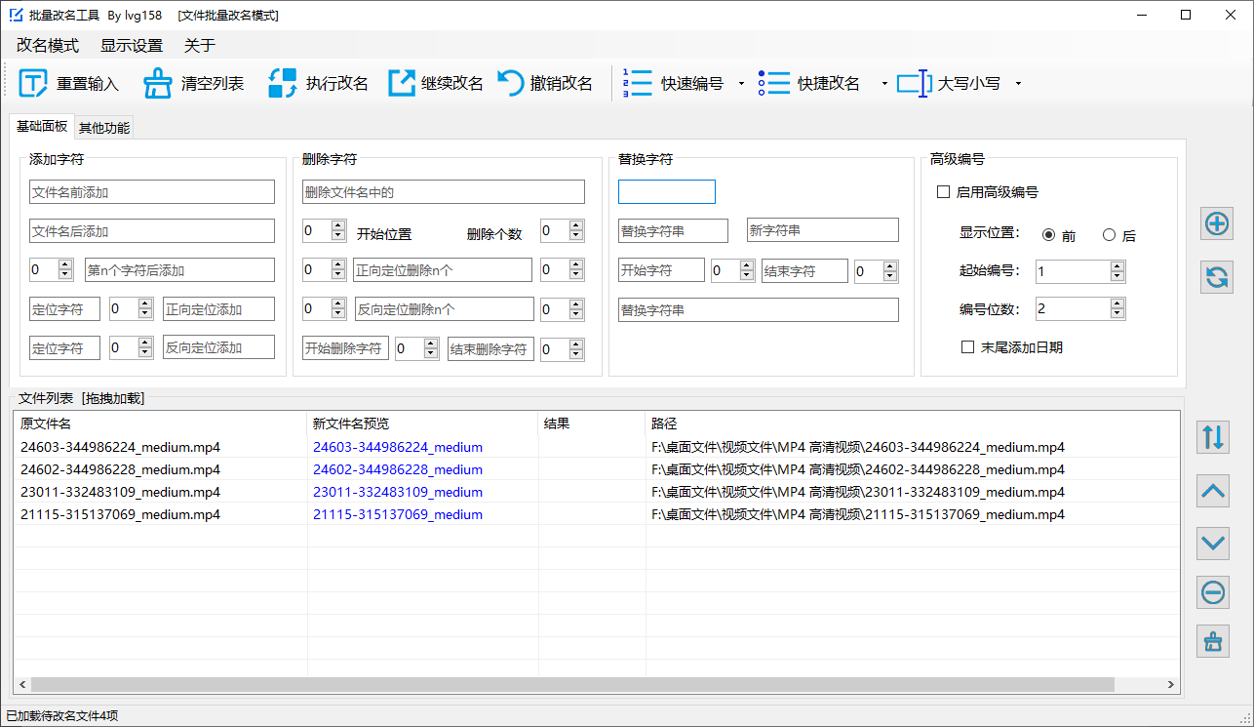The height and width of the screenshot is (727, 1254).
Task: Select file 21115-315137069_medium.mp4 in 原文件名 column
Action: point(121,514)
